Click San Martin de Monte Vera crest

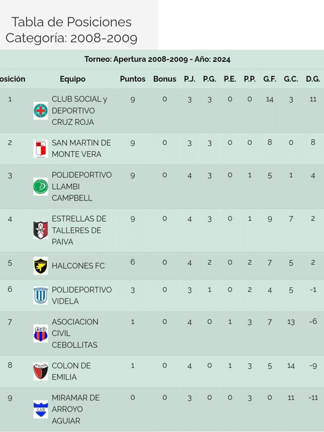(41, 148)
